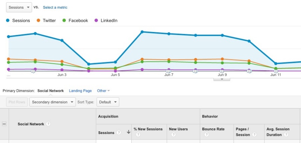Open the Sort Type Default dropdown

(x=108, y=102)
